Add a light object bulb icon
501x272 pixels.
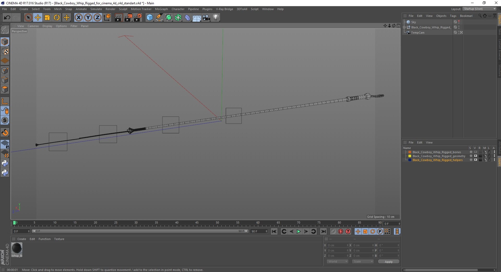coord(216,17)
